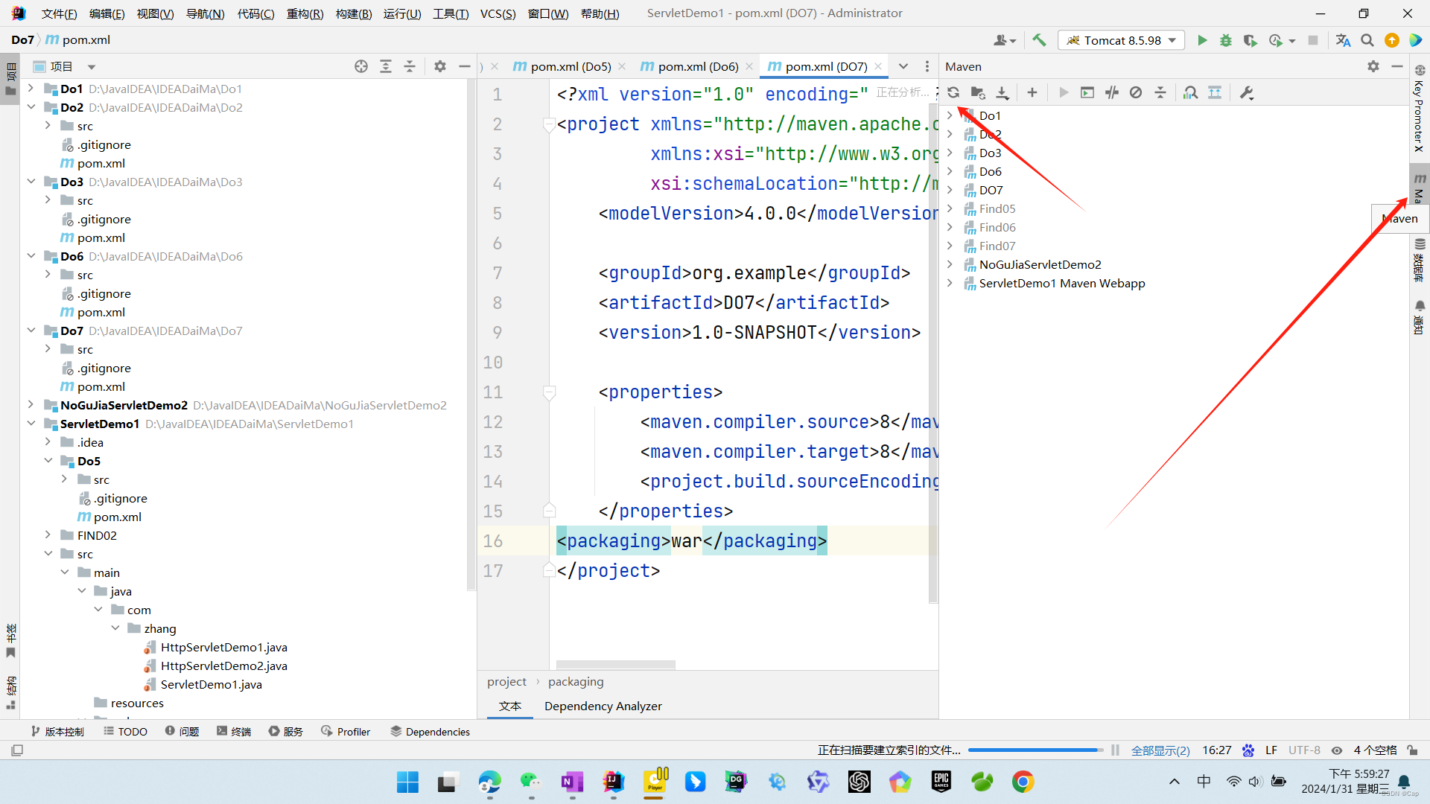Viewport: 1430px width, 804px height.
Task: Open editor tabs overflow dropdown arrow
Action: [903, 66]
